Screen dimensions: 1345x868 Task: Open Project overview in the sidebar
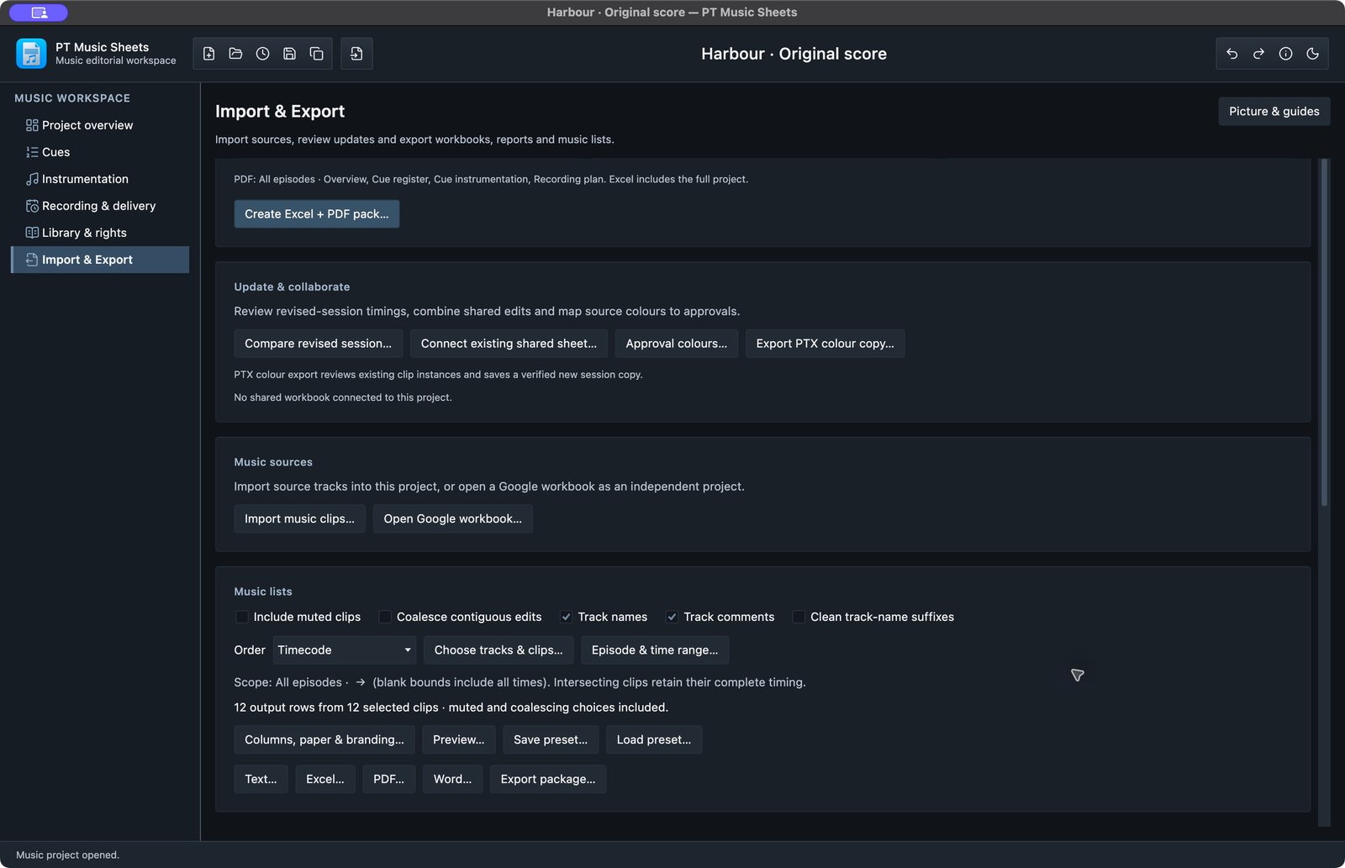pyautogui.click(x=100, y=125)
